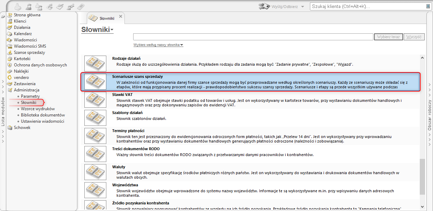Screen dimensions: 433x211
Task: Click the Źródło pozyskania kontrahenta title
Action: [x=140, y=203]
